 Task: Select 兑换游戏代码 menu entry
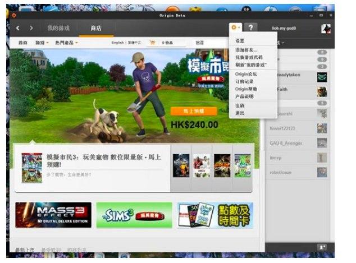[249, 57]
